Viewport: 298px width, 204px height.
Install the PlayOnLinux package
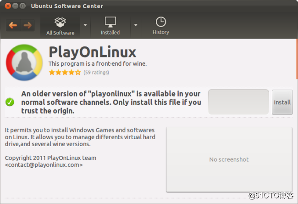click(x=282, y=102)
